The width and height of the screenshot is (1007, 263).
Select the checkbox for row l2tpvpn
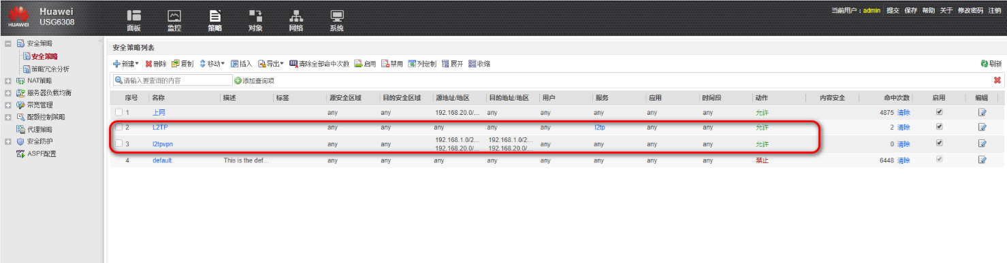pos(118,143)
